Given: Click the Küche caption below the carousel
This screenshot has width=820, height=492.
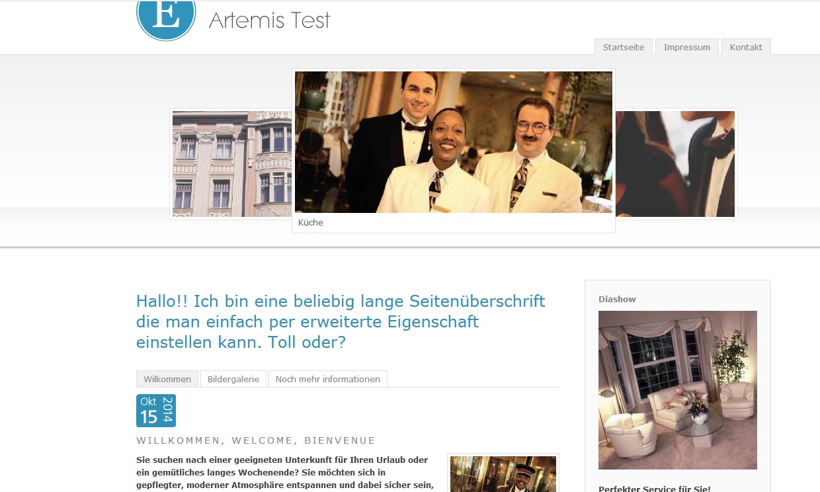Looking at the screenshot, I should (310, 222).
